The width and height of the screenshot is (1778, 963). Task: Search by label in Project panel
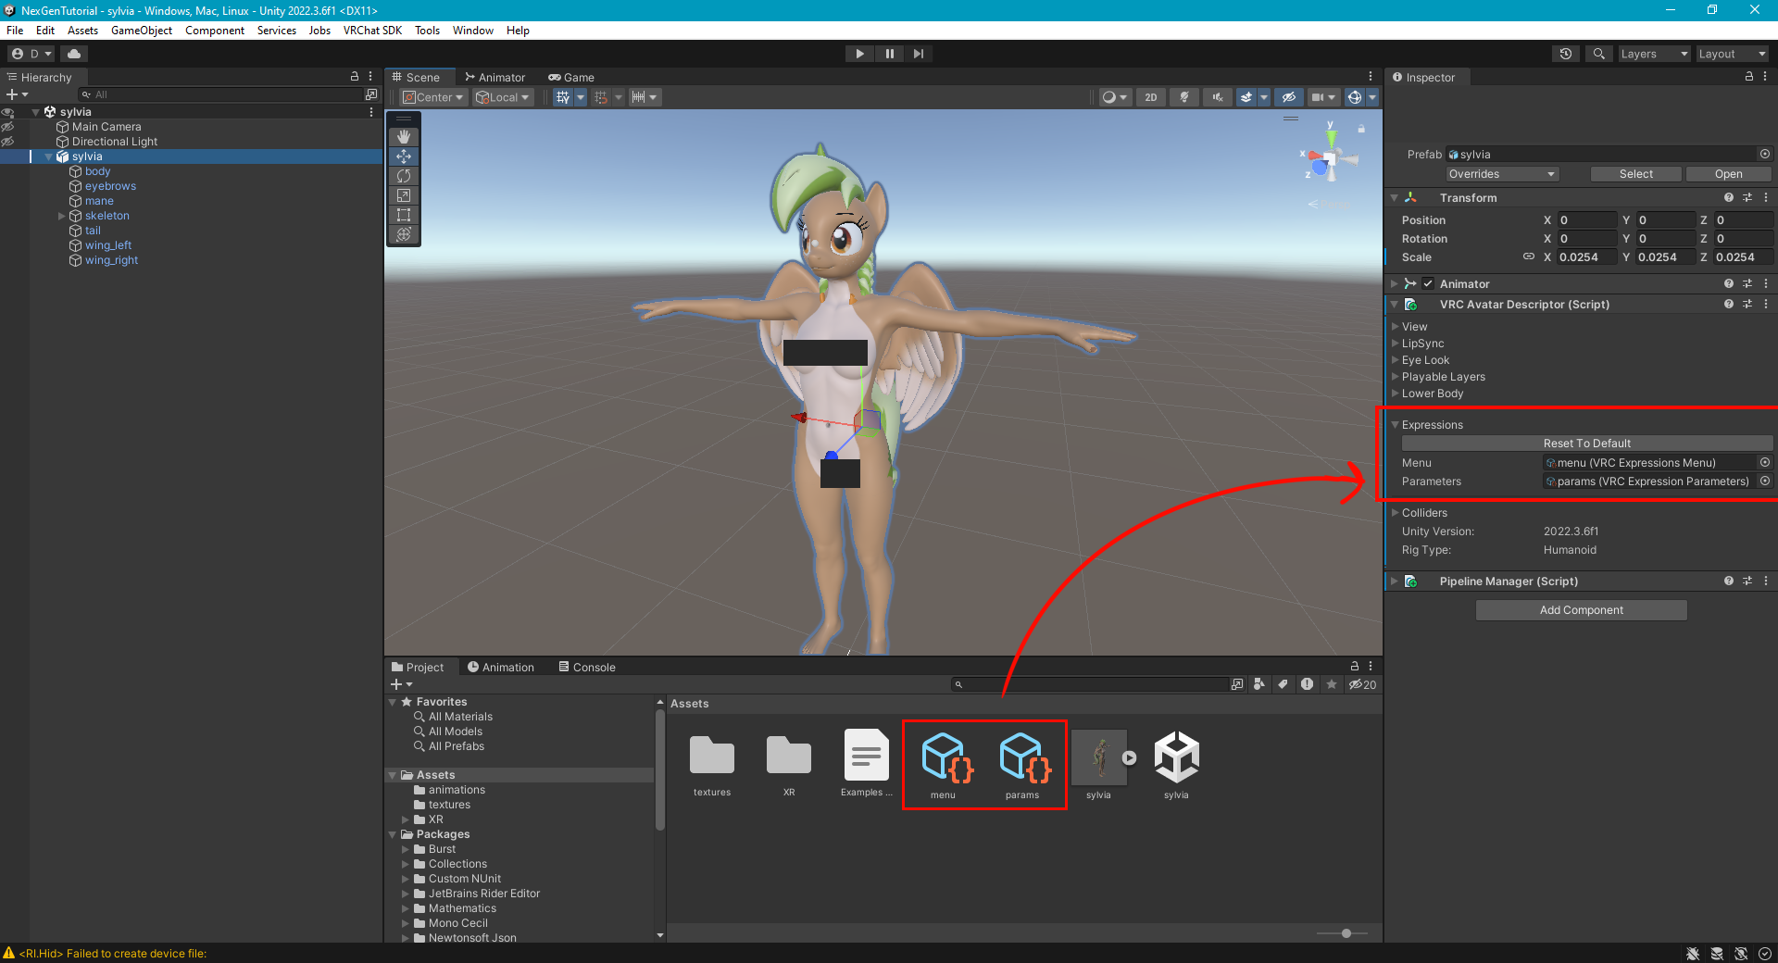click(x=1283, y=684)
